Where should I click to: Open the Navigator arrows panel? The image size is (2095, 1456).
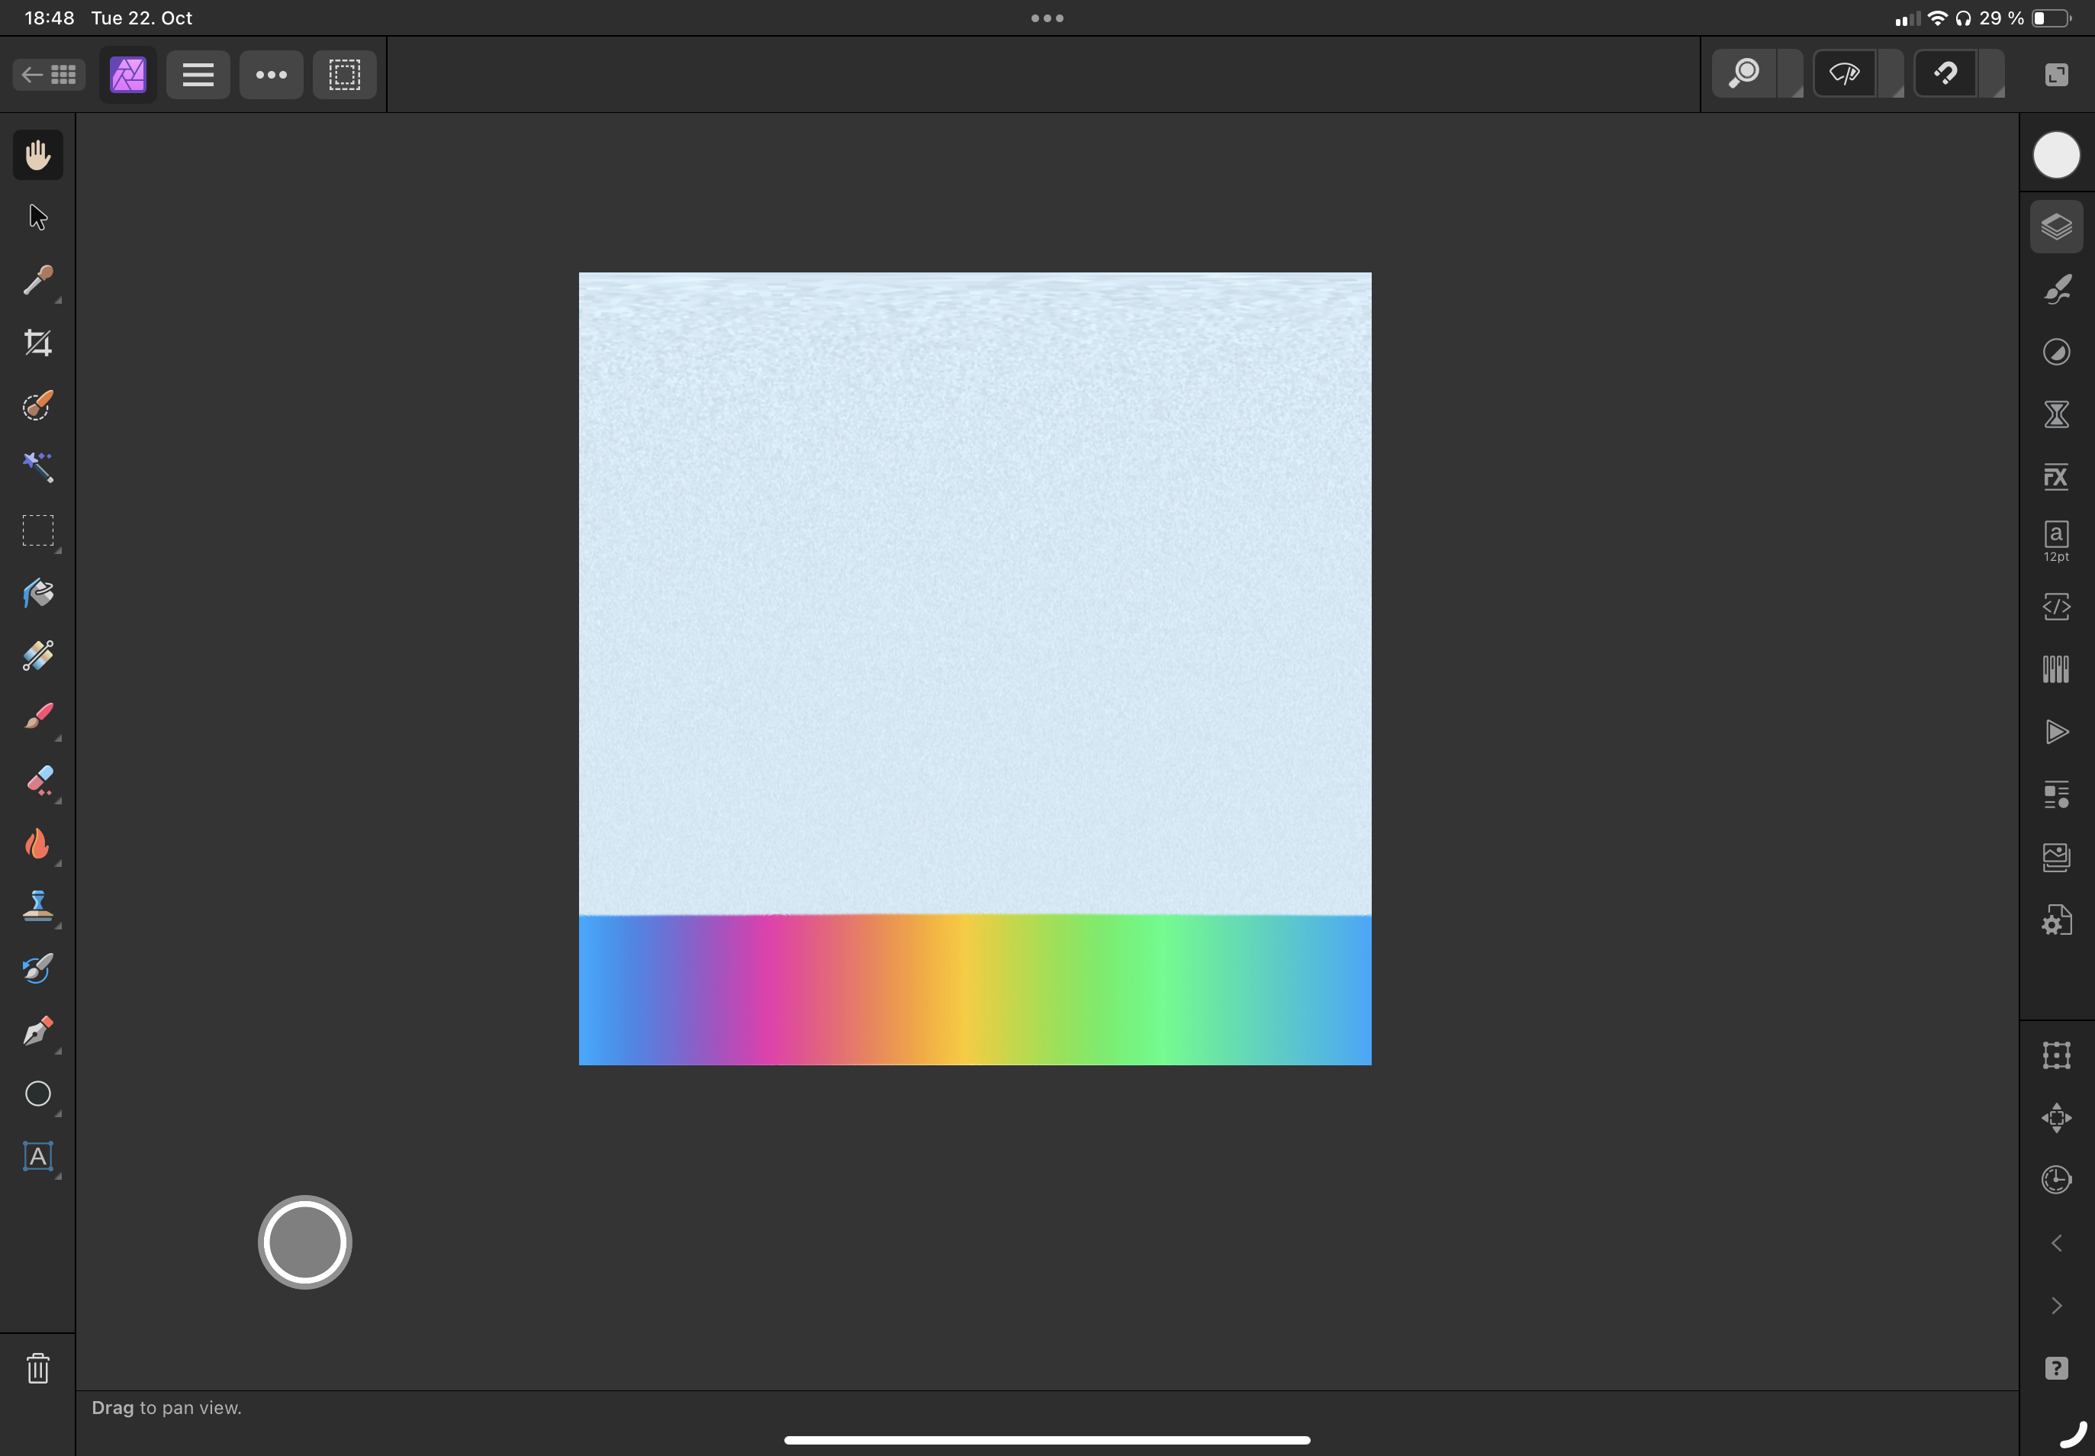(x=2056, y=1117)
